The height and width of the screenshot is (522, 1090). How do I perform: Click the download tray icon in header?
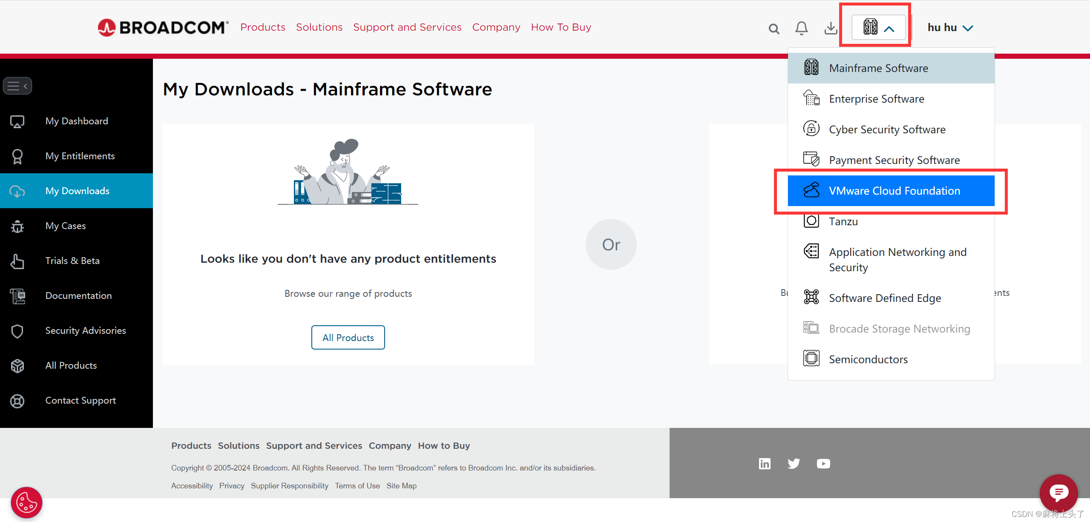click(x=830, y=28)
